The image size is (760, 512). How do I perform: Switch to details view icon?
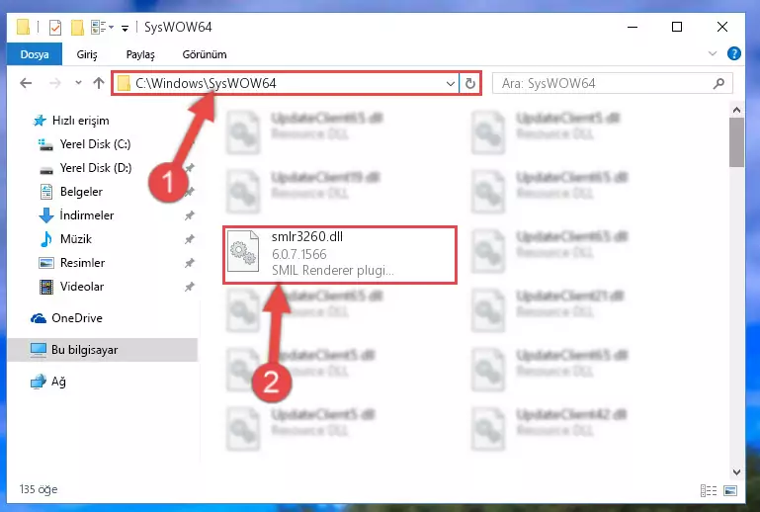709,490
